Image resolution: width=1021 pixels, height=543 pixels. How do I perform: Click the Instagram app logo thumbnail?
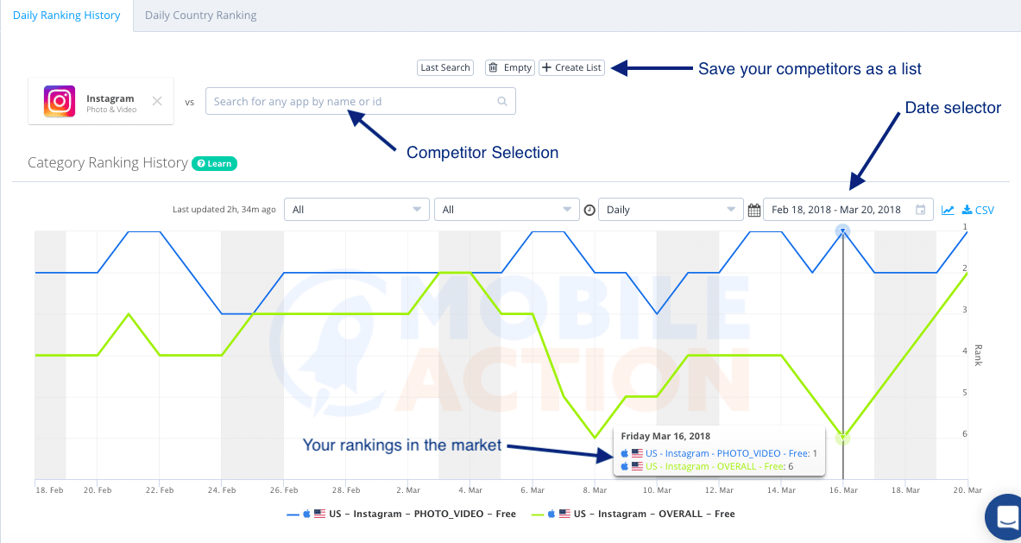(x=60, y=101)
